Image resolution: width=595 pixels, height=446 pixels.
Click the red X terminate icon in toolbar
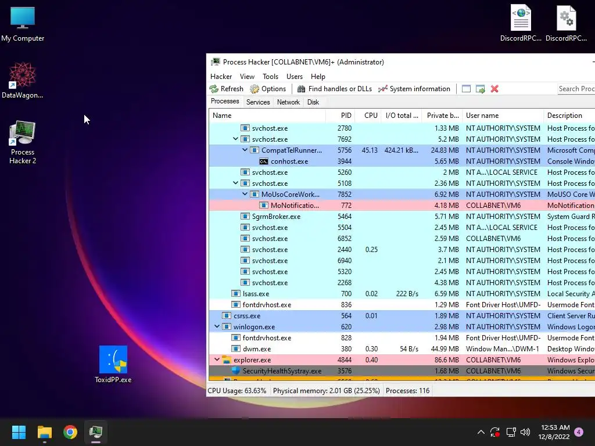click(494, 89)
